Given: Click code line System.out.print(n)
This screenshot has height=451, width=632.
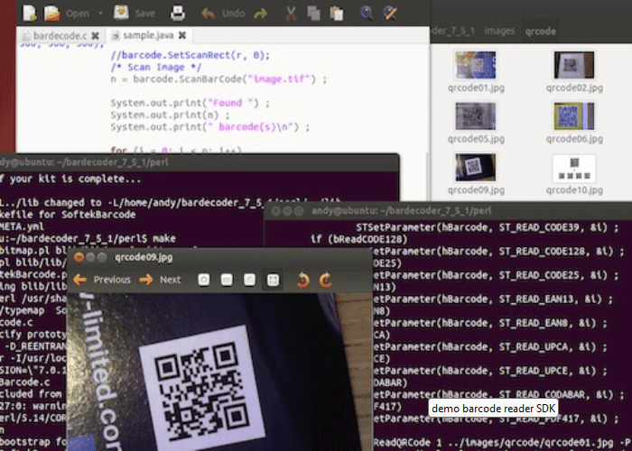Looking at the screenshot, I should tap(170, 115).
